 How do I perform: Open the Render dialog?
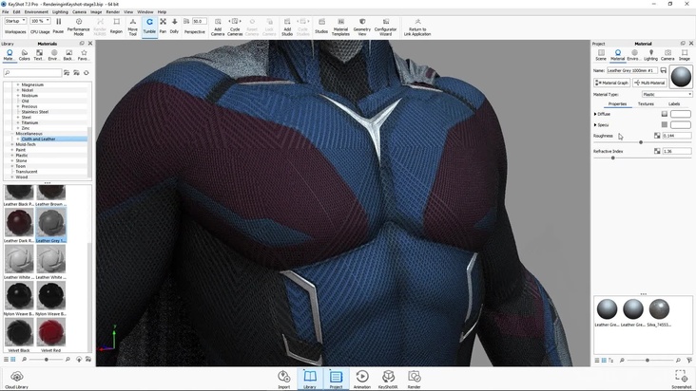[x=414, y=380]
